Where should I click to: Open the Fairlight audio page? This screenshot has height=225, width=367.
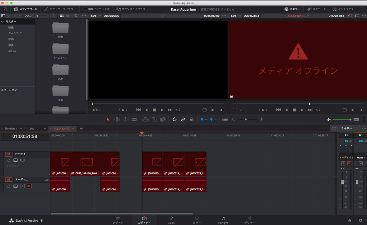[x=223, y=220]
